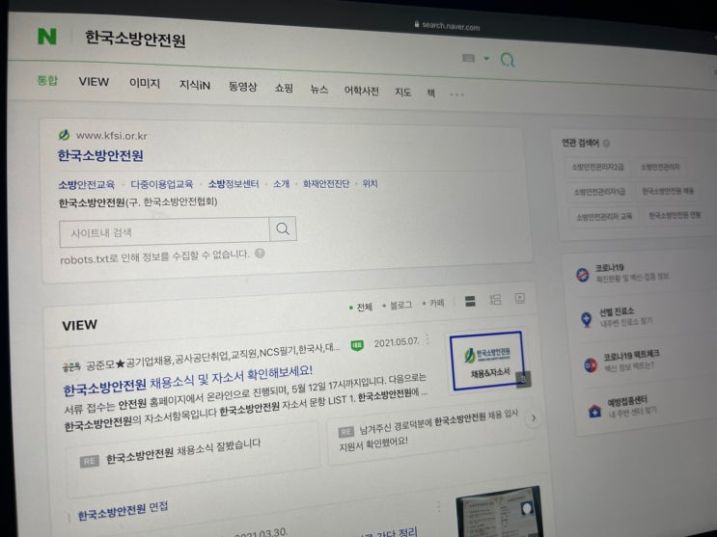This screenshot has width=717, height=537.
Task: Open the www.kfsi.or.kr URL link
Action: click(111, 136)
